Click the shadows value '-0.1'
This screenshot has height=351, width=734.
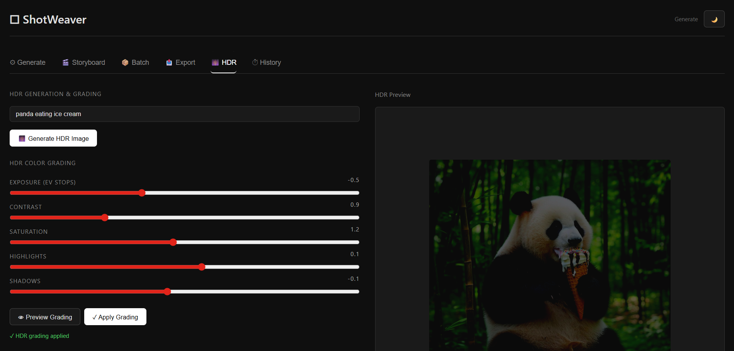coord(353,279)
